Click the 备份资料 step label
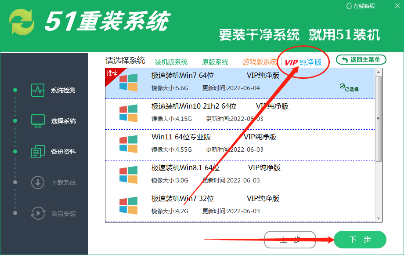Screen dimensions: 404x255 63,152
